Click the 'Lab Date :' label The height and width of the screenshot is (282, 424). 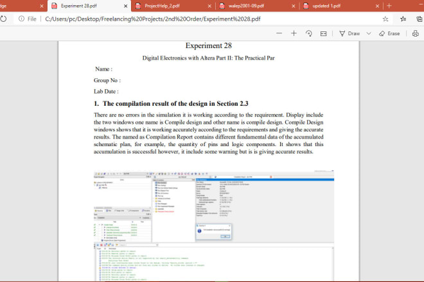[106, 92]
